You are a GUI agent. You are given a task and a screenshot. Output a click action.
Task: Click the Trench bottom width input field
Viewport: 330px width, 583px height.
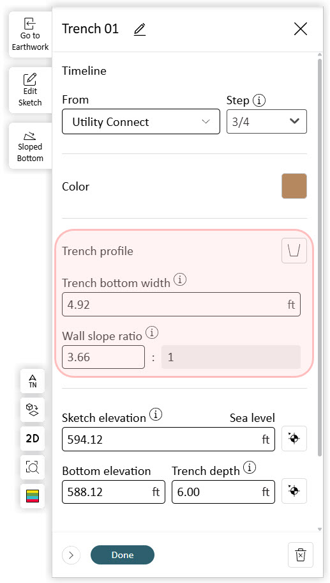click(181, 304)
